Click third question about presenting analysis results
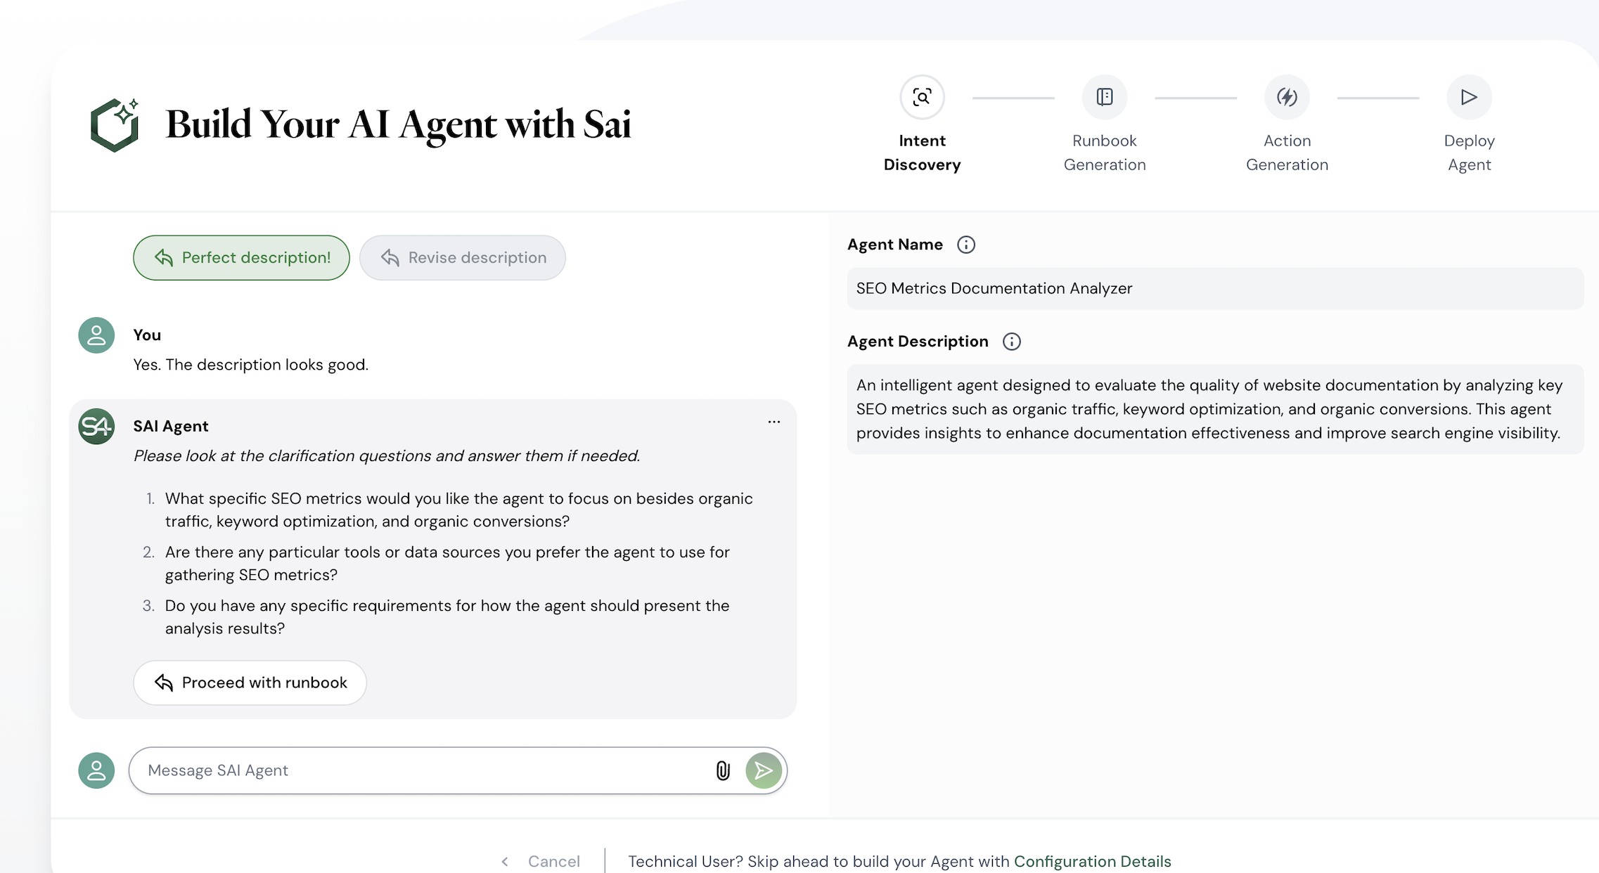This screenshot has height=873, width=1599. click(x=447, y=617)
